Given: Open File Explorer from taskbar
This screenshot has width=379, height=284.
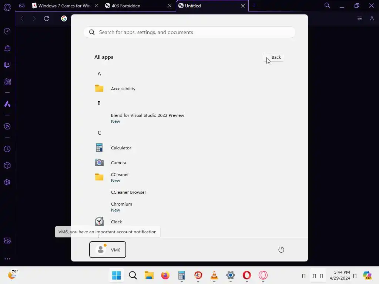Looking at the screenshot, I should pos(149,275).
